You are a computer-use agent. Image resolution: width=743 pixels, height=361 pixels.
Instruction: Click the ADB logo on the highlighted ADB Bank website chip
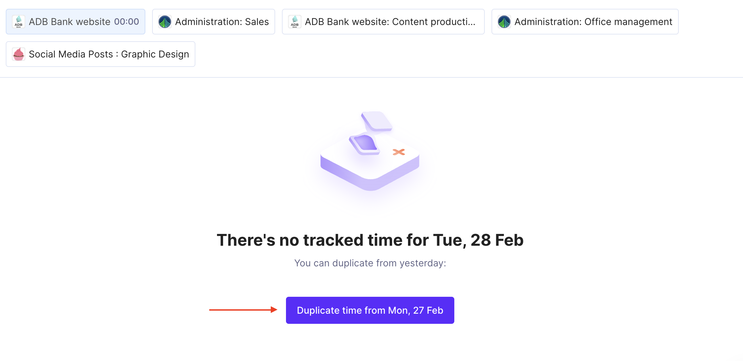[x=19, y=22]
